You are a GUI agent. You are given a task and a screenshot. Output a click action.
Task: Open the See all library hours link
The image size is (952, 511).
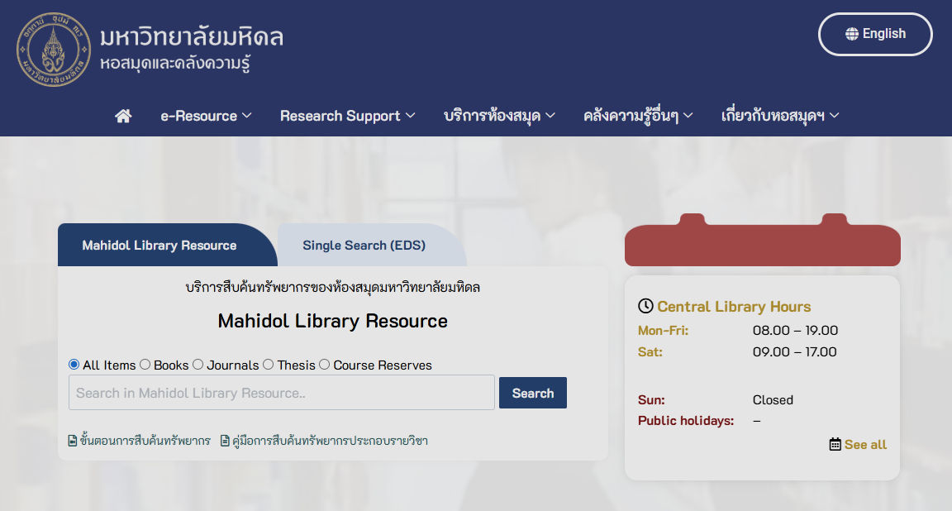point(865,445)
